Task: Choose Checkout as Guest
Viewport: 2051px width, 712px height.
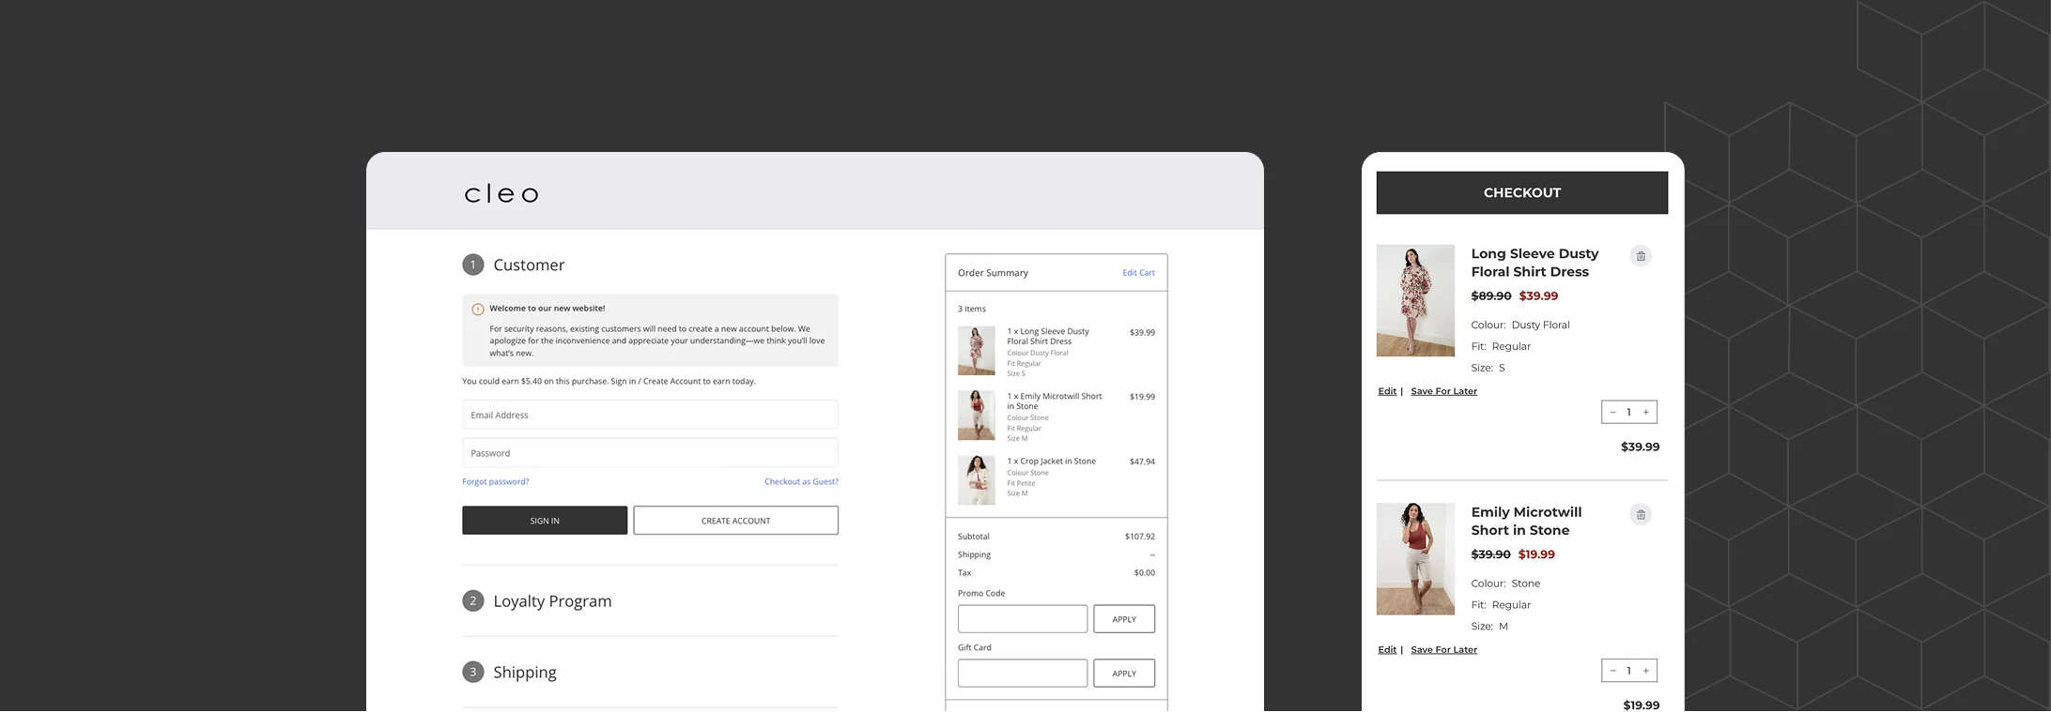Action: coord(800,481)
